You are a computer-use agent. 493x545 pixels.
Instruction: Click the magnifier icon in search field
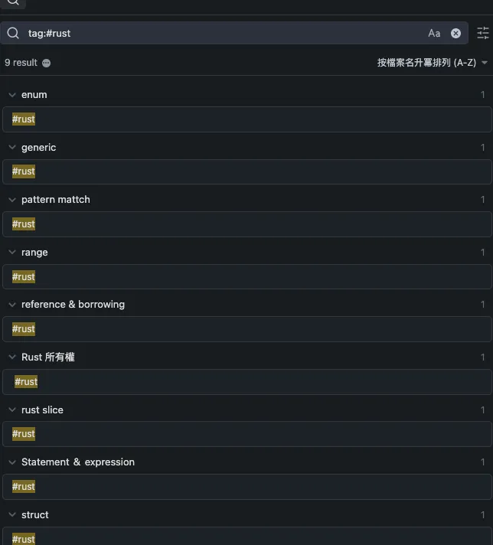tap(13, 33)
